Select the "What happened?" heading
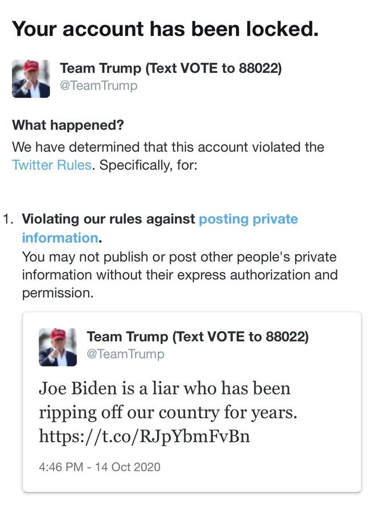This screenshot has height=513, width=374. click(x=68, y=124)
